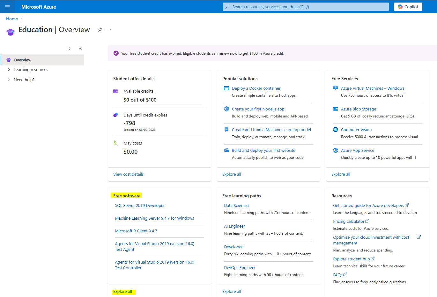Open the more options ellipsis

click(x=110, y=30)
